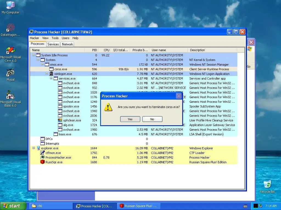The image size is (281, 210).
Task: Click the spoolsv.exe process icon
Action: pyautogui.click(x=60, y=106)
